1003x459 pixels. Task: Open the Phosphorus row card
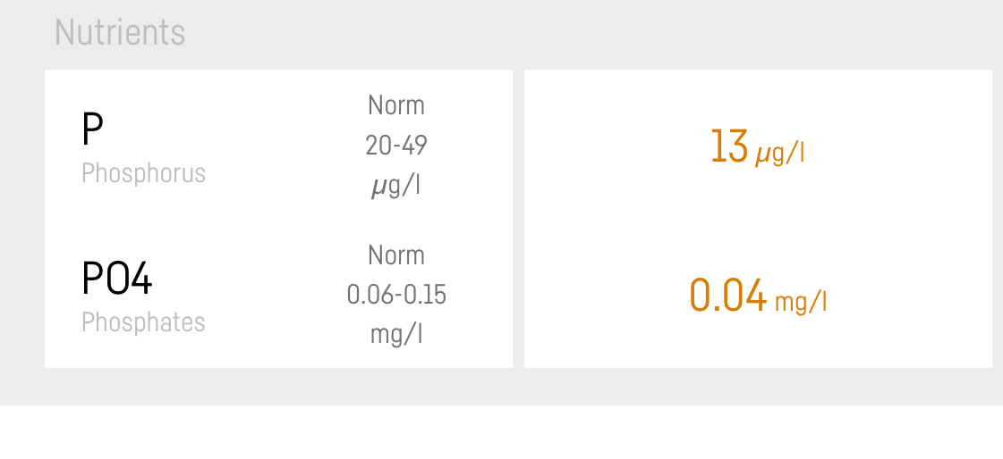(278, 146)
